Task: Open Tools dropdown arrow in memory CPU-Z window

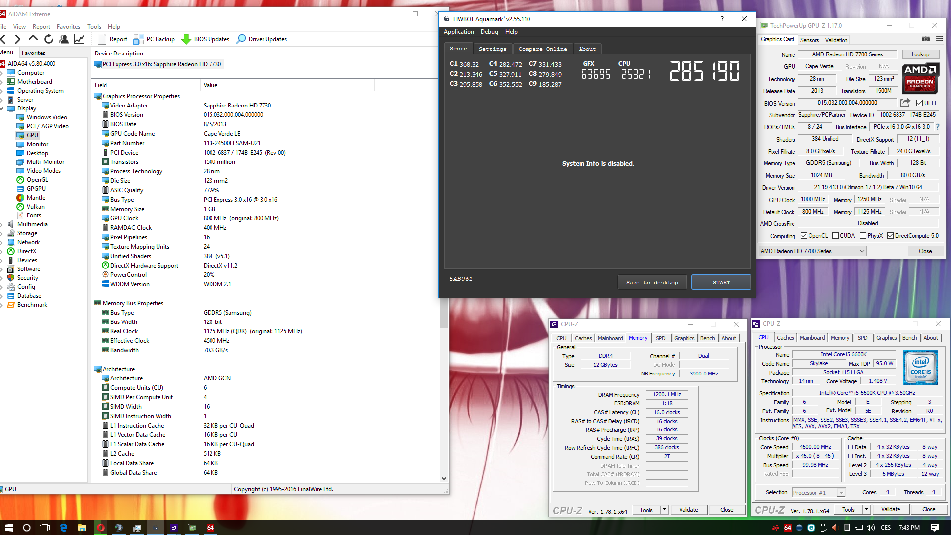Action: (664, 510)
